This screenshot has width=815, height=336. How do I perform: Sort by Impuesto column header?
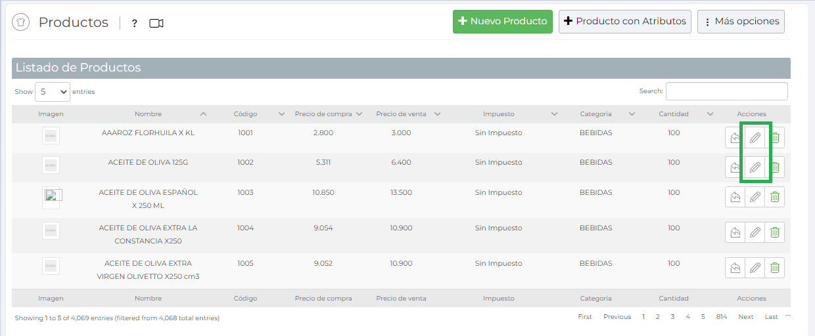498,114
